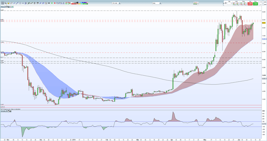267x141 pixels.
Task: Toggle the S checkbox in order panel
Action: (260, 2)
